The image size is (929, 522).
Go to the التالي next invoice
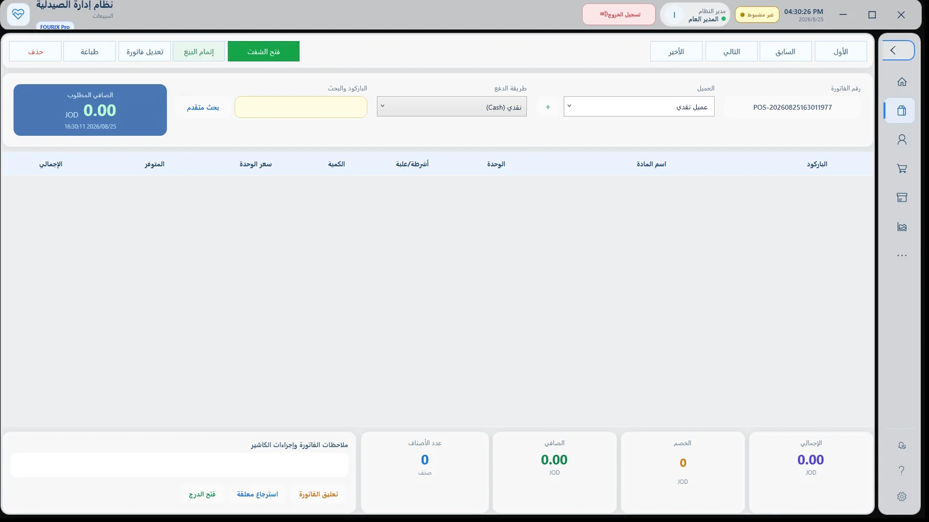732,52
